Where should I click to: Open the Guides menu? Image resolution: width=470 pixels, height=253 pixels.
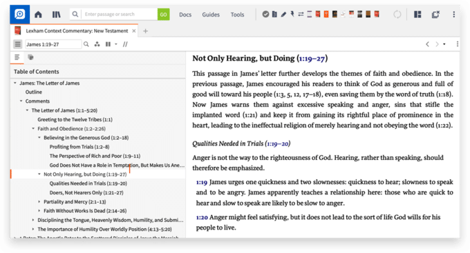[x=211, y=14]
